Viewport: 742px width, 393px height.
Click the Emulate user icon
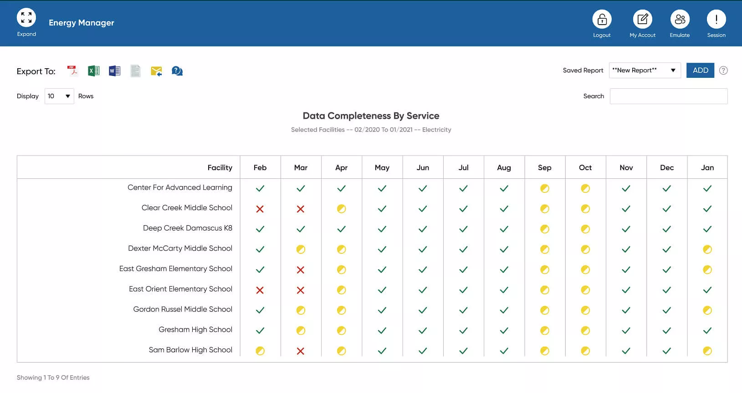[x=680, y=19]
